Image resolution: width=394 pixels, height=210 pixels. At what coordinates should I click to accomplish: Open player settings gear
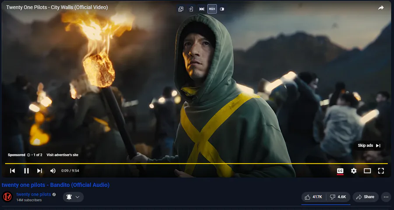click(x=354, y=171)
